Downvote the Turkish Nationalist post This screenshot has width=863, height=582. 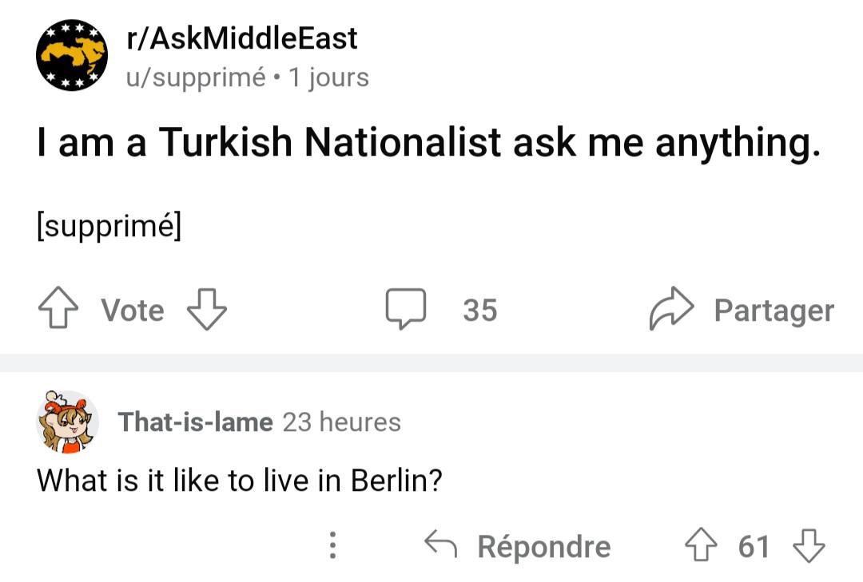tap(206, 310)
